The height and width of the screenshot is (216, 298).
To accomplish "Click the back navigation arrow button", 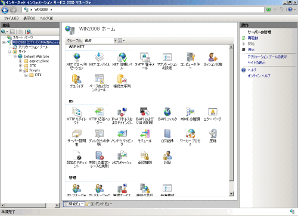I will click(x=5, y=10).
